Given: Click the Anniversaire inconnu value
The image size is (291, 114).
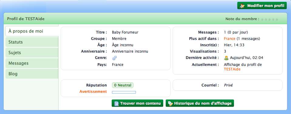Looking at the screenshot, I should [x=130, y=51].
